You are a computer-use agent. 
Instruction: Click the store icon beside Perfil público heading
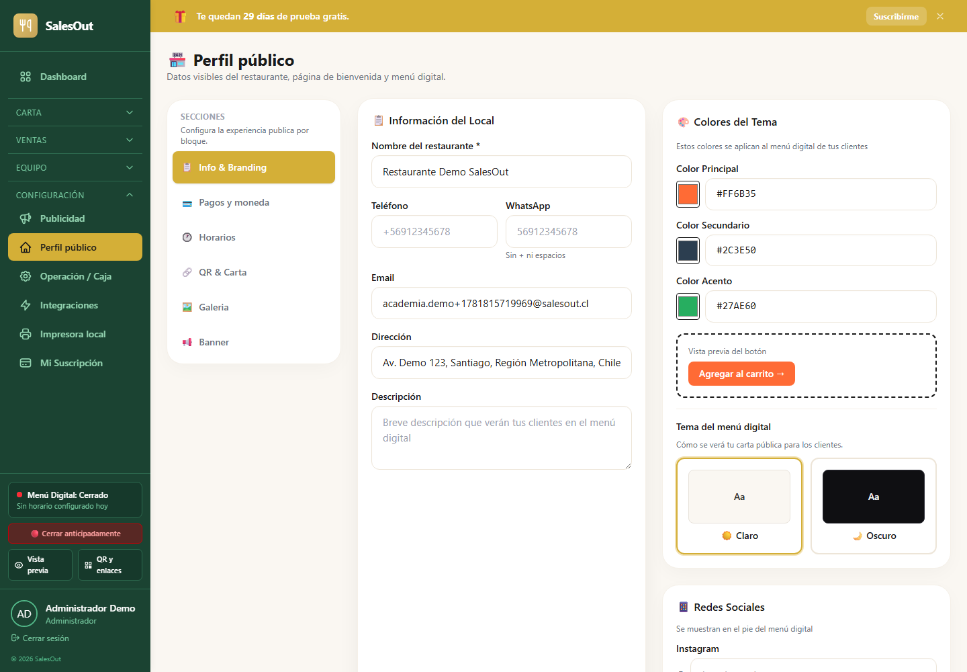click(x=177, y=60)
